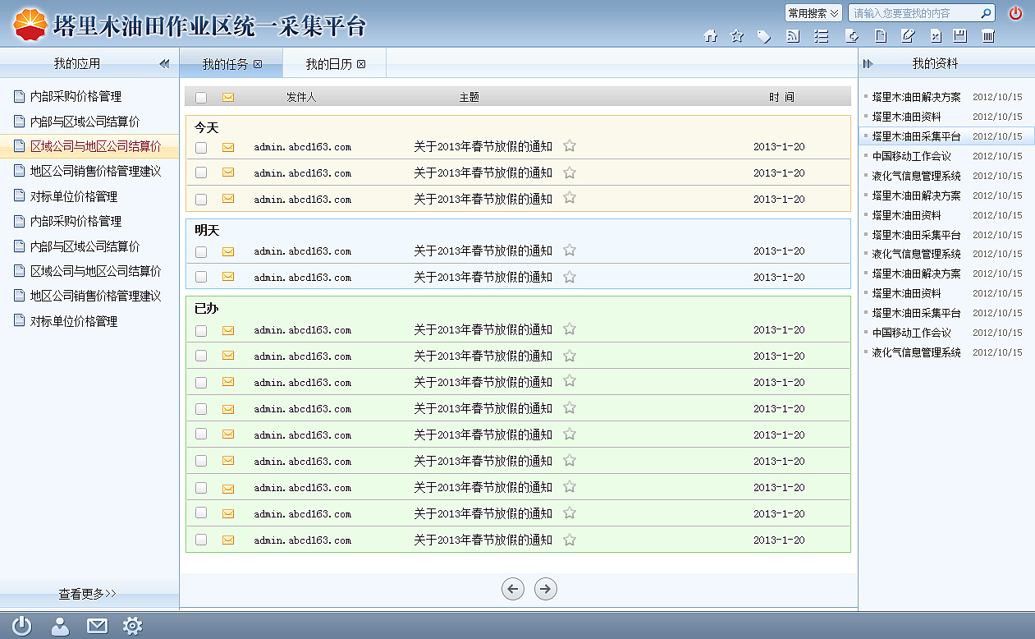Close the 我的日历 tab via its x icon
This screenshot has width=1035, height=639.
click(x=361, y=64)
